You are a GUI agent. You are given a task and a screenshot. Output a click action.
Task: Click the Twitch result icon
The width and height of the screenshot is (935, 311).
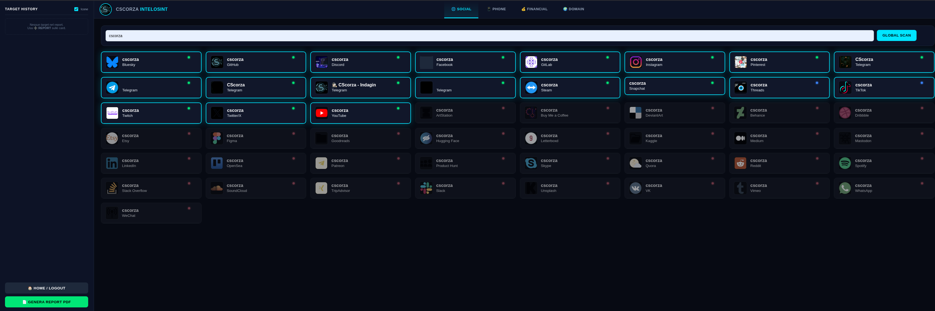112,113
